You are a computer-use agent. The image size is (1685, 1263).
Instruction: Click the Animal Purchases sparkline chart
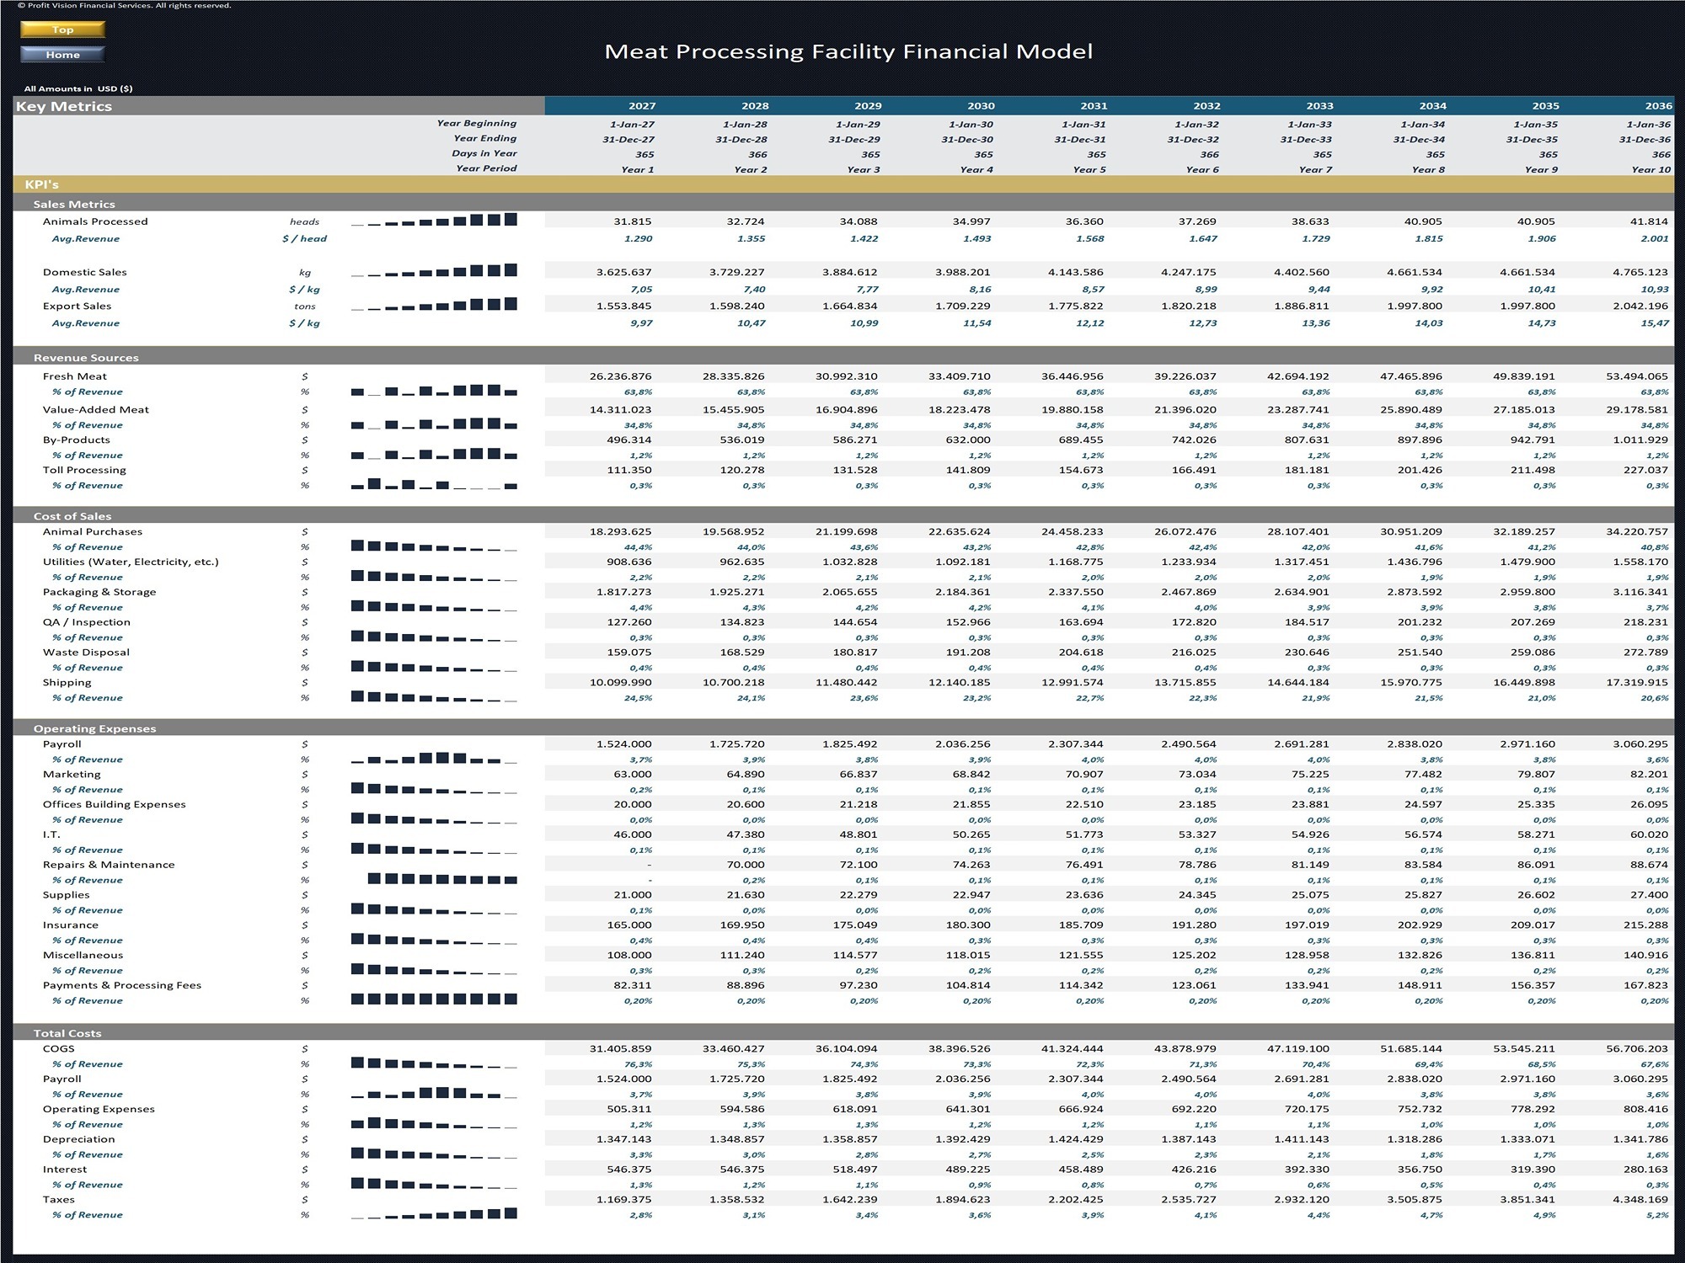(x=434, y=546)
